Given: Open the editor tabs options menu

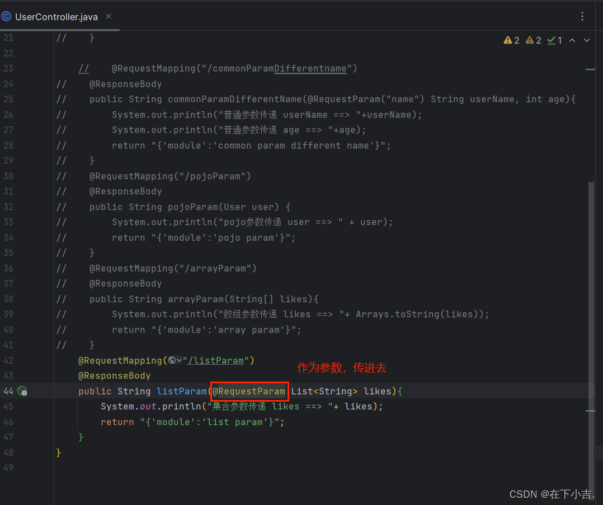Looking at the screenshot, I should click(x=582, y=16).
